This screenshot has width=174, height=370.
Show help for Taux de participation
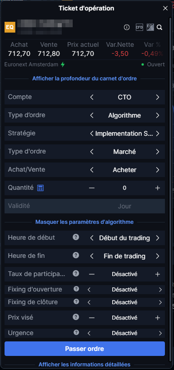pos(76,273)
